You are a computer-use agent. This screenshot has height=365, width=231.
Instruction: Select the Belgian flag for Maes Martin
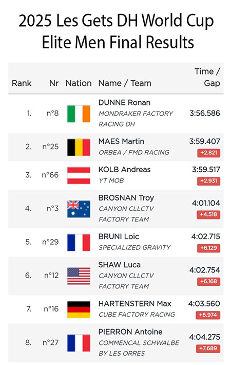(79, 147)
